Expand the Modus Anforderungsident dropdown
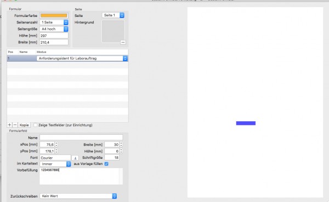The width and height of the screenshot is (329, 202). [82, 58]
